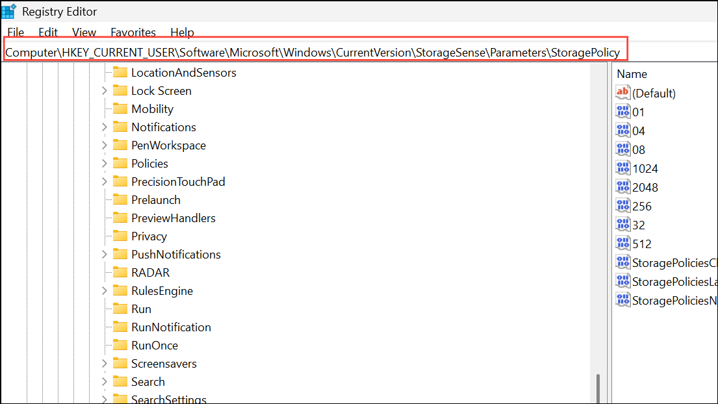The image size is (718, 404).
Task: Click the Policies folder icon
Action: pyautogui.click(x=120, y=163)
